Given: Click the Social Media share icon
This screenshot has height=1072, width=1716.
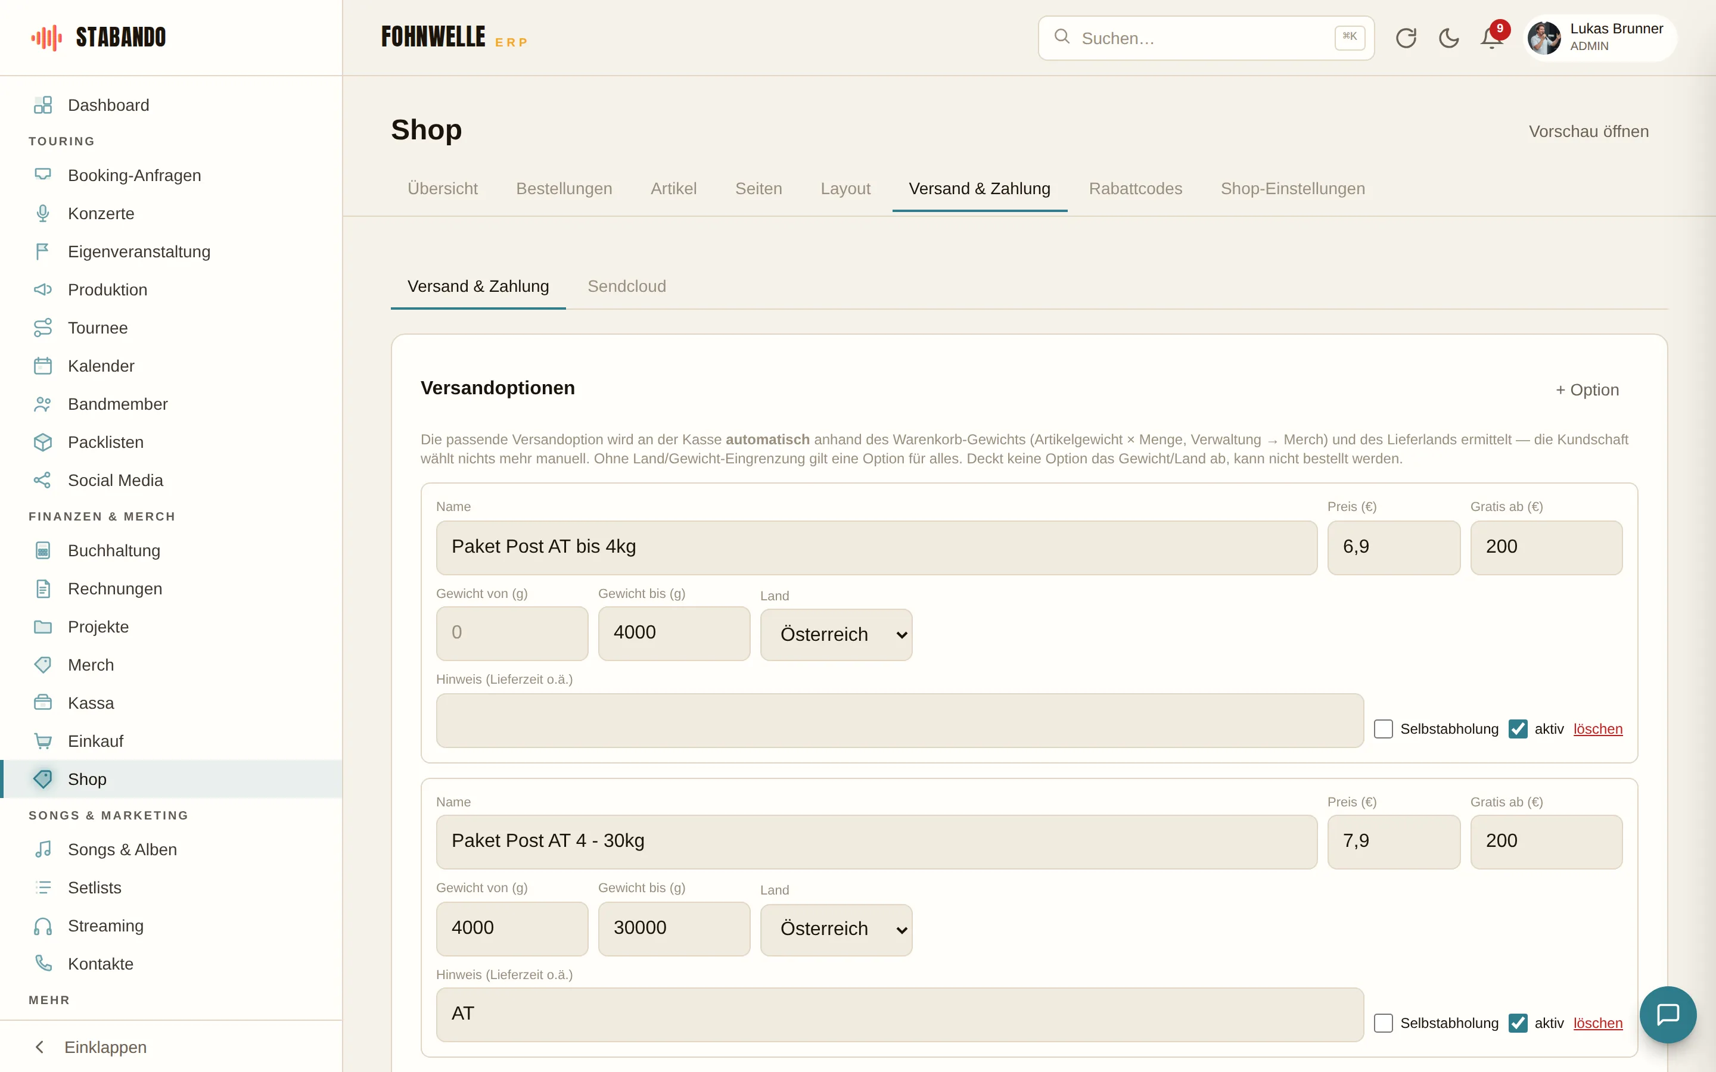Looking at the screenshot, I should pyautogui.click(x=42, y=480).
